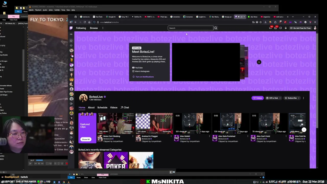Switch to the Schedule tab
The image size is (327, 184).
pyautogui.click(x=102, y=108)
